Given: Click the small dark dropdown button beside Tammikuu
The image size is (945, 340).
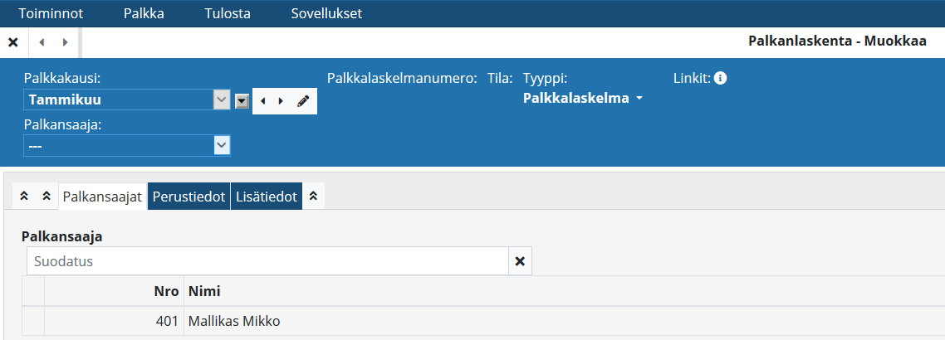Looking at the screenshot, I should click(x=242, y=101).
